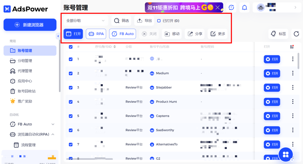Collapse the left sidebar arrow

tap(58, 36)
